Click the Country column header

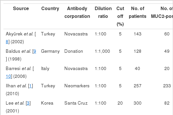pos(50,9)
